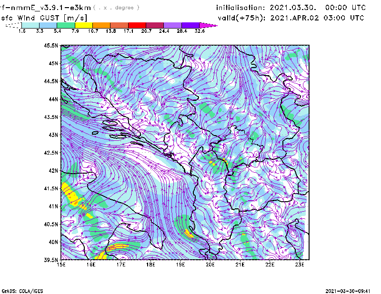The width and height of the screenshot is (381, 294).
Task: Click the 43.5N latitude label
Action: [x=51, y=117]
